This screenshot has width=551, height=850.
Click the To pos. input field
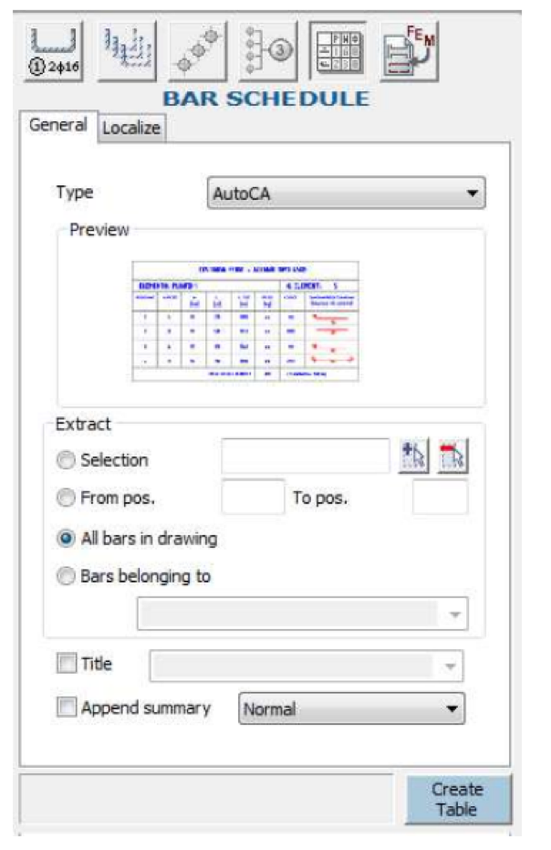tap(441, 498)
